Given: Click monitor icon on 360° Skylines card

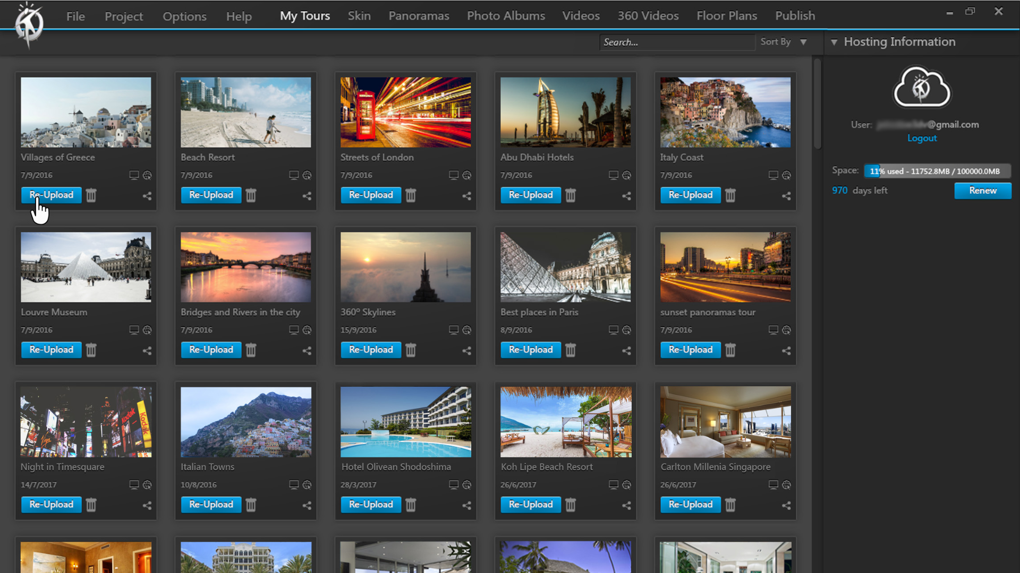Looking at the screenshot, I should coord(454,330).
